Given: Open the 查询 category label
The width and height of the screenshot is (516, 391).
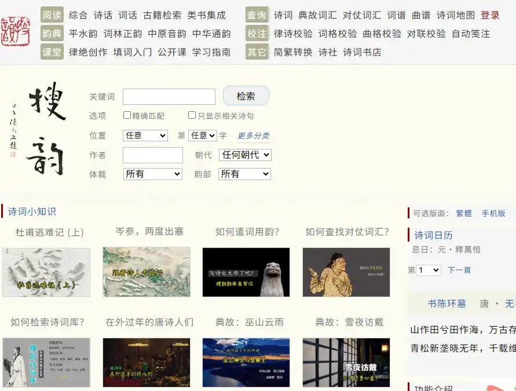Looking at the screenshot, I should (257, 15).
